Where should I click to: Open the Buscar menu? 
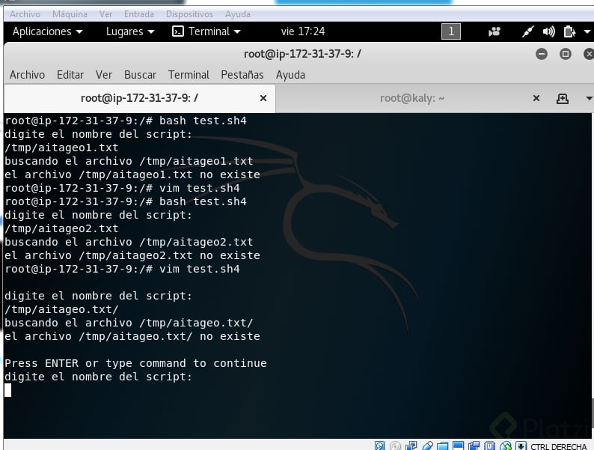tap(140, 75)
